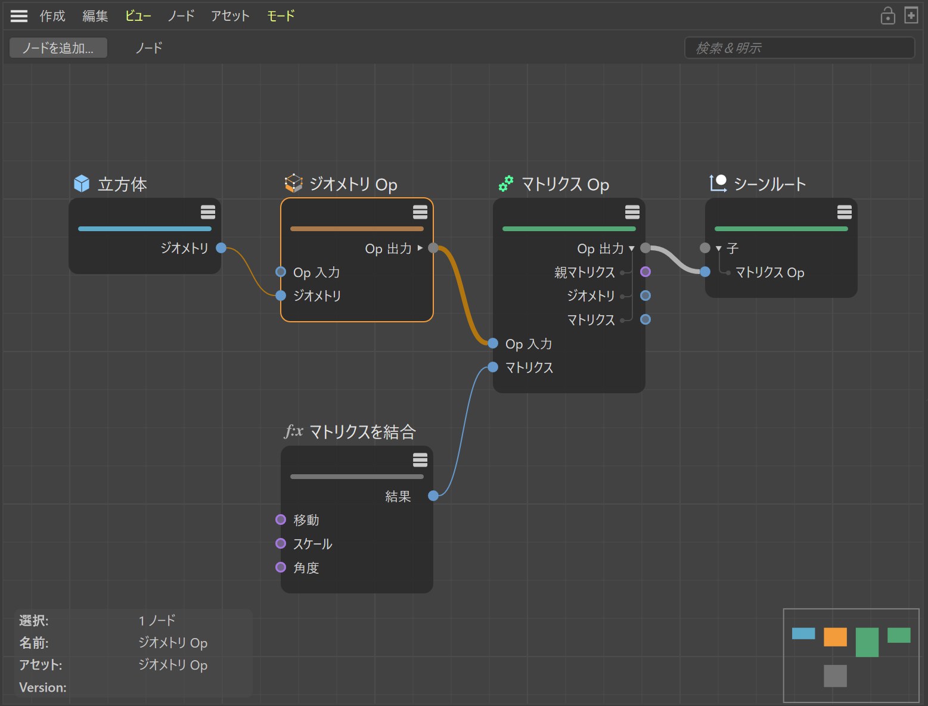Viewport: 928px width, 706px height.
Task: Click the new panel plus icon
Action: point(911,15)
